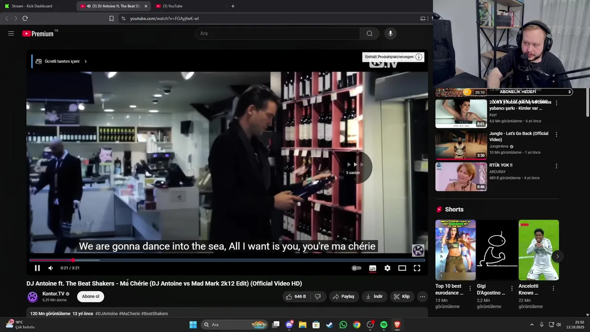
Task: Bookmark this page icon
Action: click(x=112, y=18)
